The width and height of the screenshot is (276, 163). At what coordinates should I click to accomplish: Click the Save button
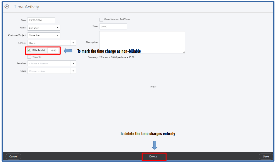(266, 157)
